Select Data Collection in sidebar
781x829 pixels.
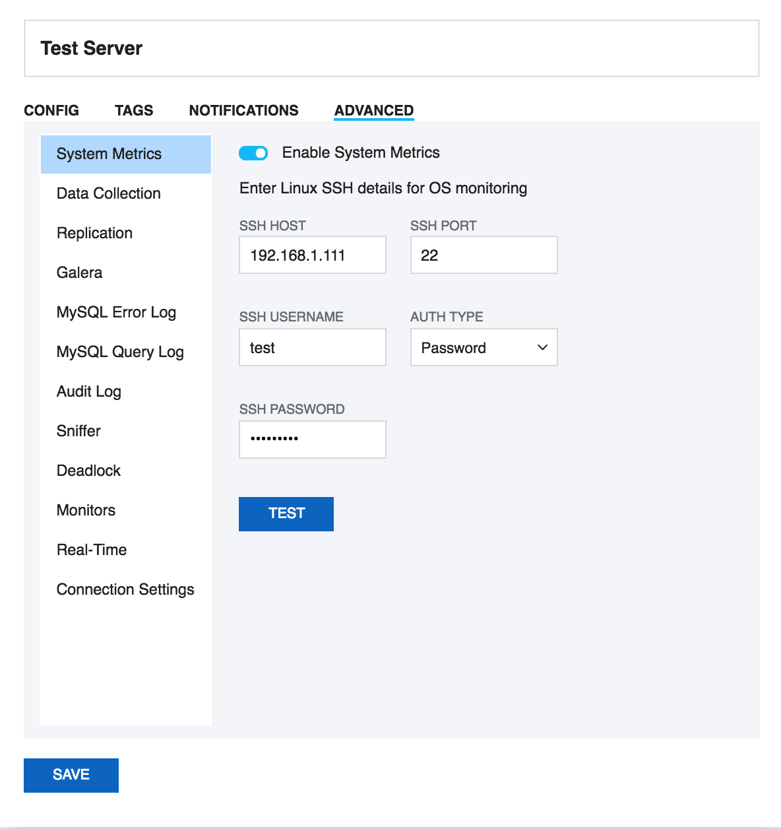tap(109, 193)
